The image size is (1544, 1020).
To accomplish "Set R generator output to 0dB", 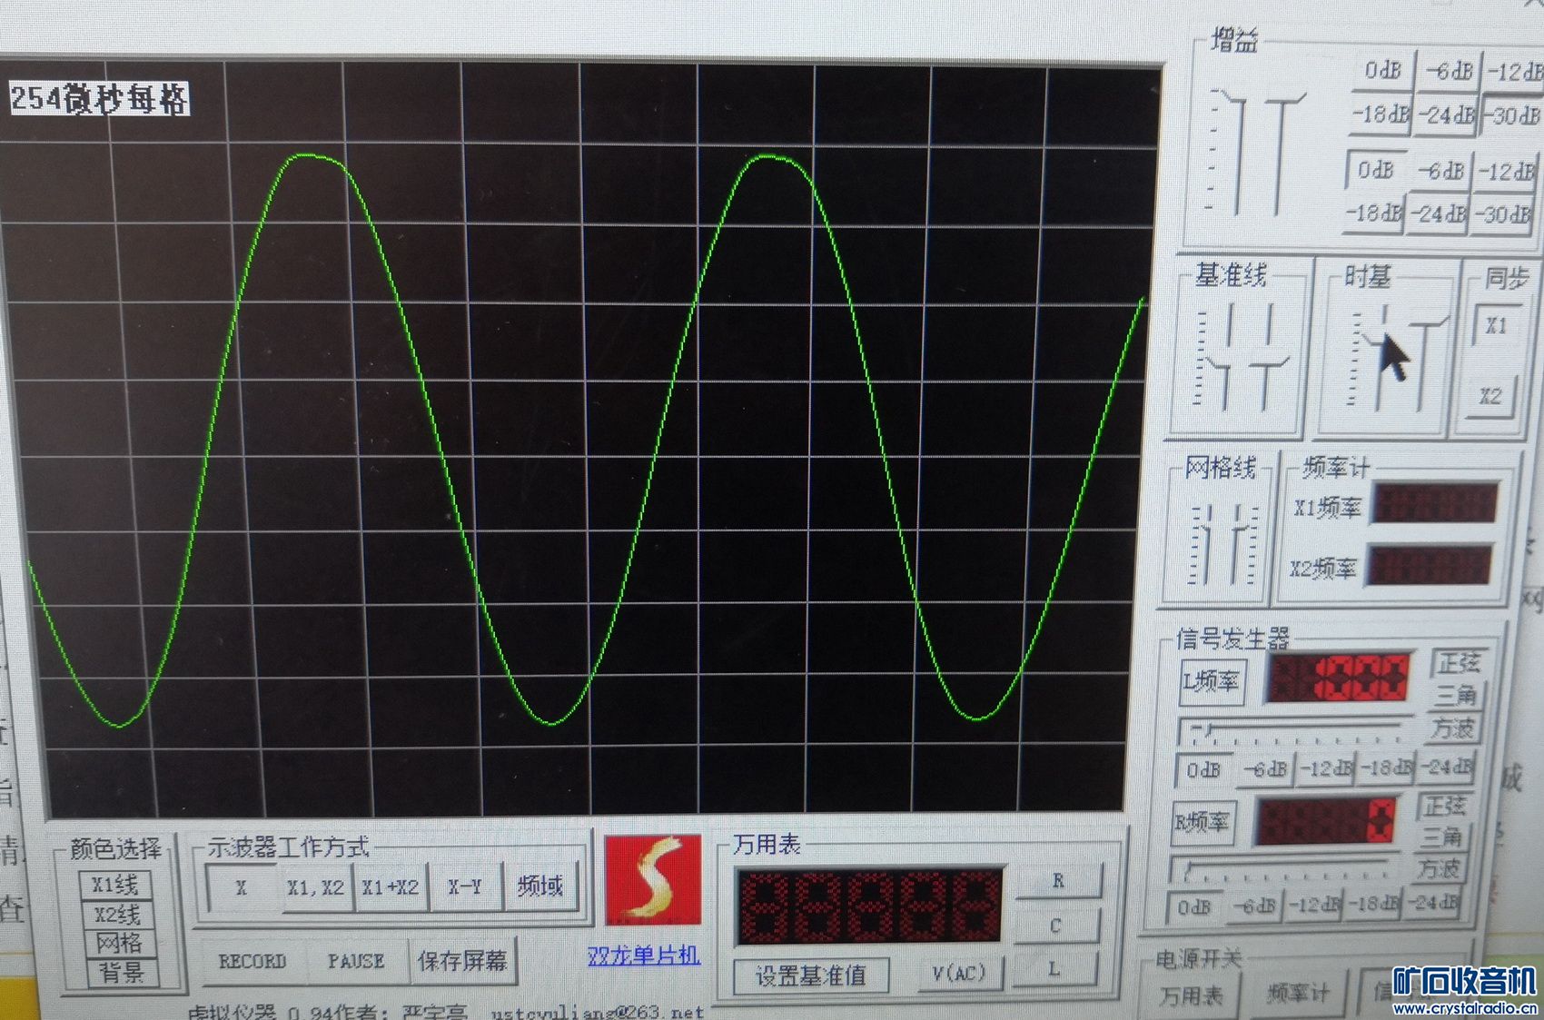I will [x=1193, y=907].
